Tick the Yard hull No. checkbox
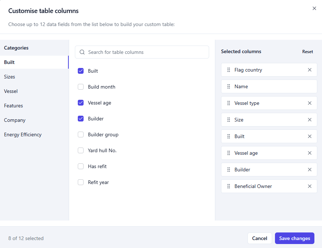 point(81,150)
